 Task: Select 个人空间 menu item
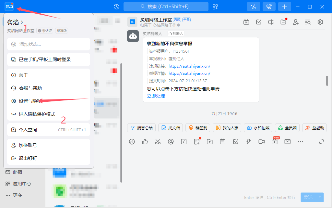pos(49,130)
